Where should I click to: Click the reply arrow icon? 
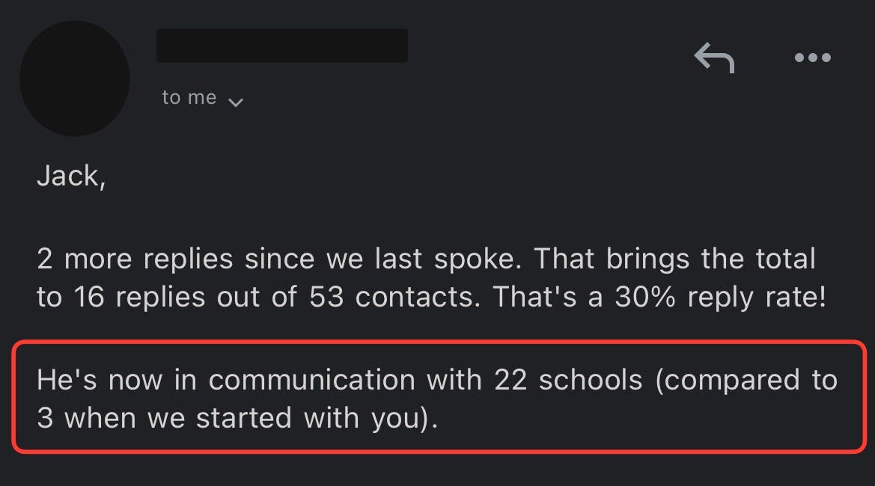(x=713, y=58)
